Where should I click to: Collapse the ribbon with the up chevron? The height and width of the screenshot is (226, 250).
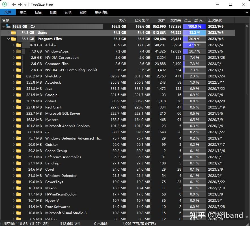point(247,12)
